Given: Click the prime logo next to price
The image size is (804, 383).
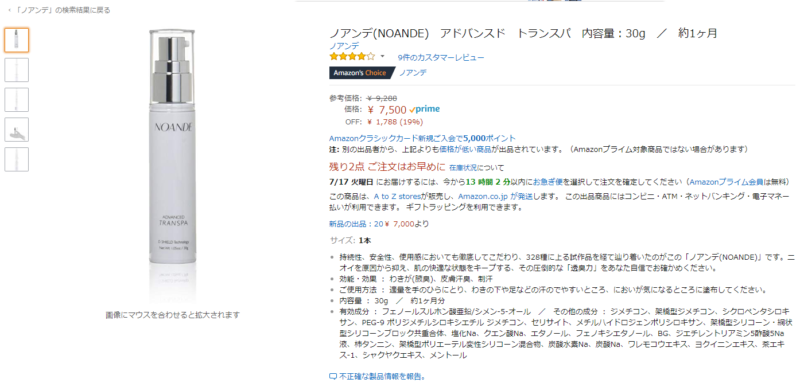Looking at the screenshot, I should (x=425, y=109).
